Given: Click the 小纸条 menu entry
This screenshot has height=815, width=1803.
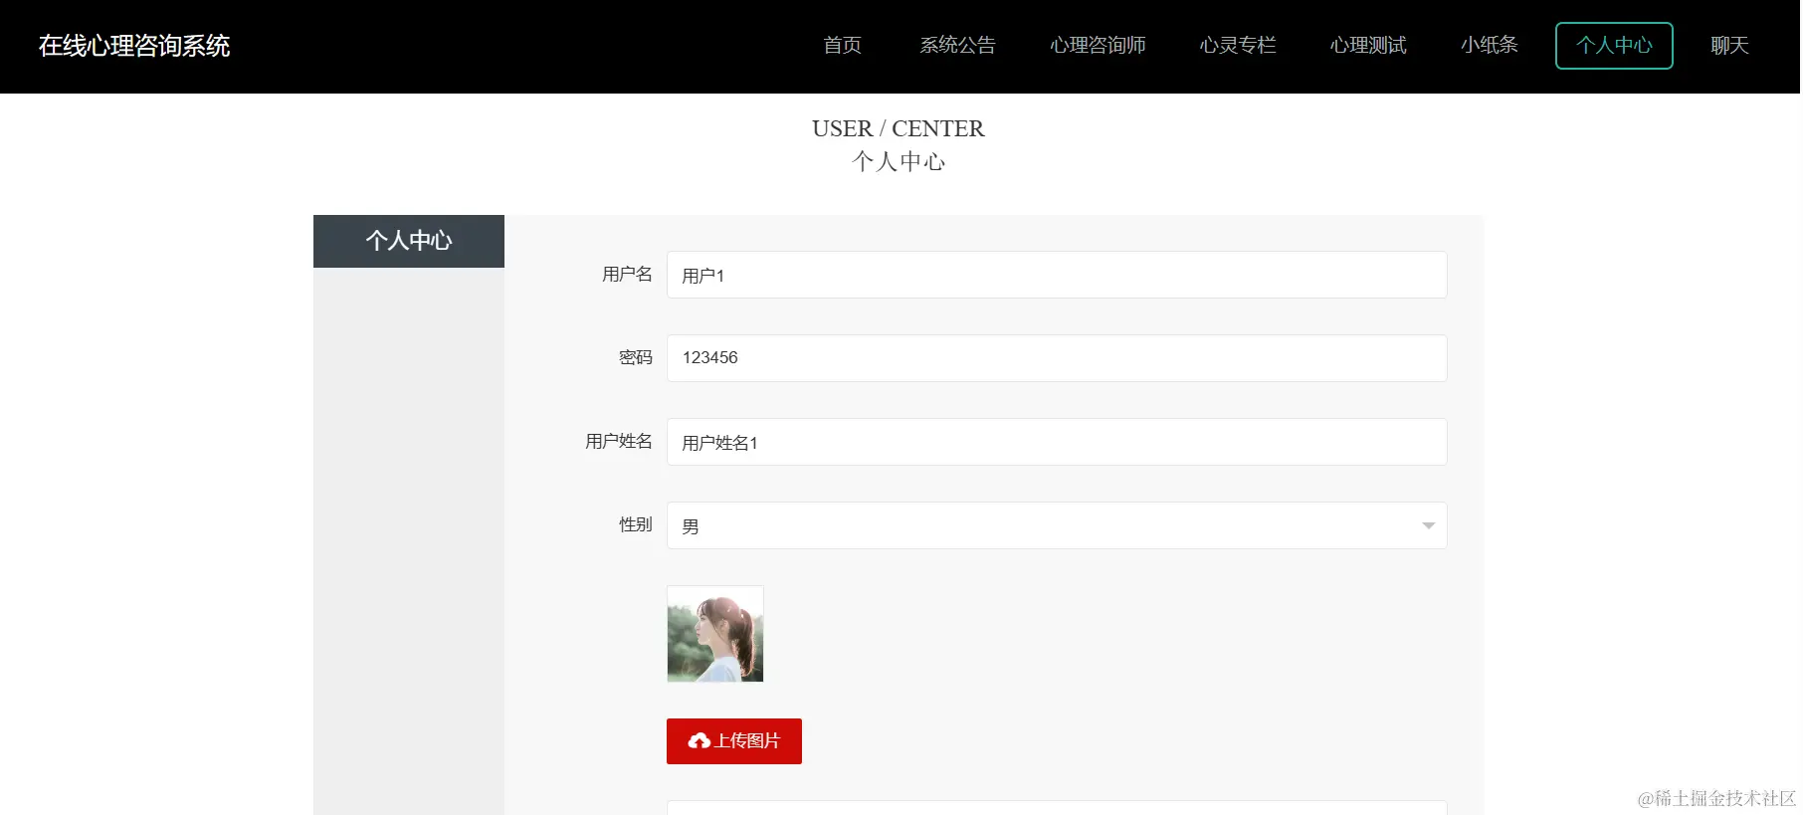Looking at the screenshot, I should tap(1489, 46).
